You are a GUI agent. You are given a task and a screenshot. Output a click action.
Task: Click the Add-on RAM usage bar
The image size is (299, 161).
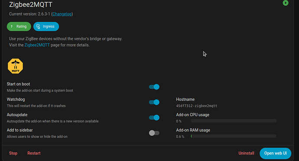234,136
